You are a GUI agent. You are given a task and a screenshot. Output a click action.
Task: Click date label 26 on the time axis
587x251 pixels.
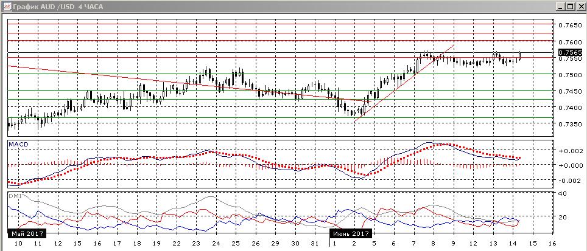click(256, 244)
